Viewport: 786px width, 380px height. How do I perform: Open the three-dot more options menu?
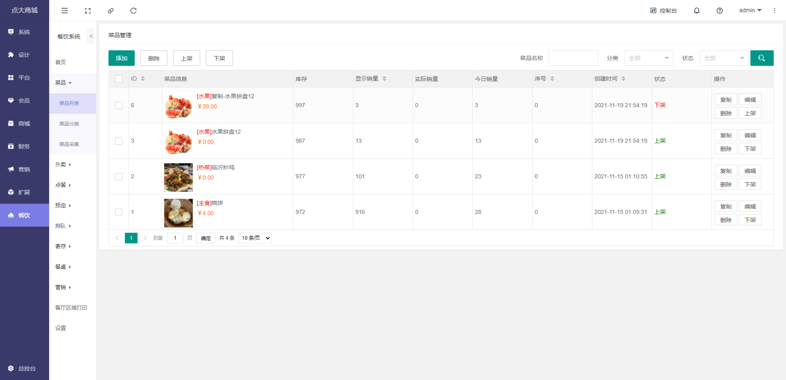pyautogui.click(x=774, y=11)
